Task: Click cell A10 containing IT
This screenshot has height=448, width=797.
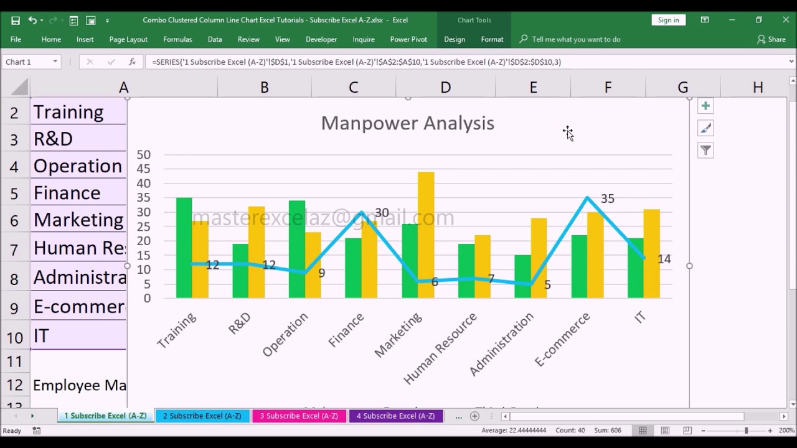Action: [78, 336]
